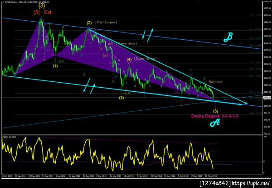Viewport: 272px width, 188px height.
Task: Click the 22 May 2011 date label
Action: pos(34,176)
